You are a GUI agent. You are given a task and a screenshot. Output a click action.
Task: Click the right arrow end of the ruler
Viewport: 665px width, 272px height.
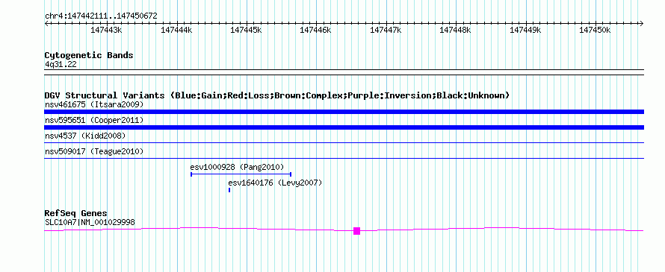pyautogui.click(x=642, y=23)
